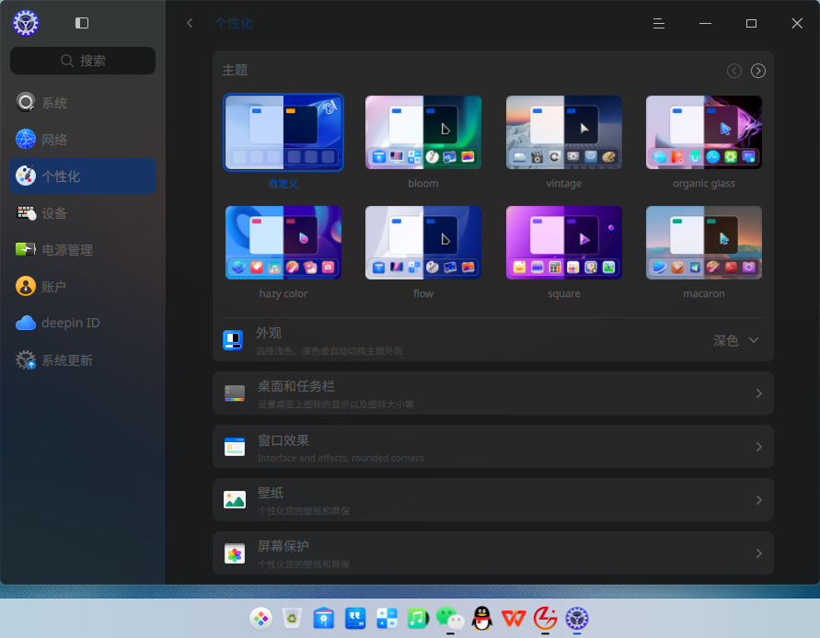Open 设备 settings in sidebar

point(83,213)
